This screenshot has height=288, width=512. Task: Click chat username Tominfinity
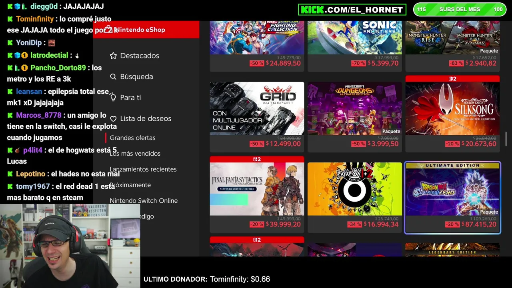tap(35, 19)
